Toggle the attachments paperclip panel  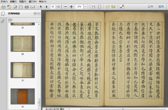coord(3,21)
